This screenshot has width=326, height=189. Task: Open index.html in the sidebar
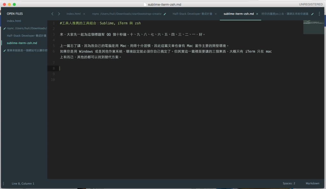14,21
